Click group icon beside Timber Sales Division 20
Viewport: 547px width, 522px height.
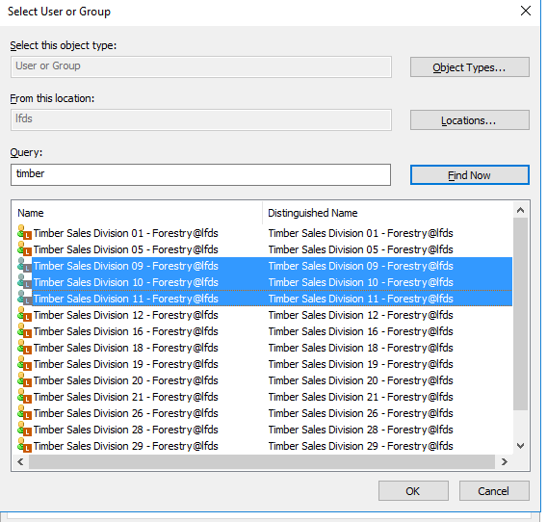pos(24,380)
